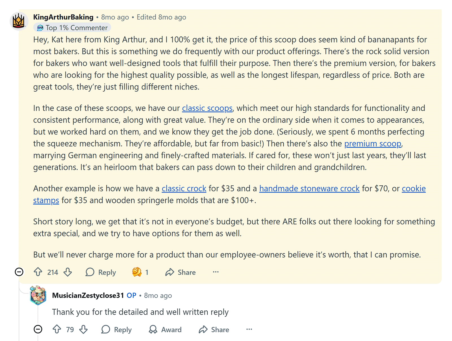
Task: Upvote MusicianZestyclose31's reply
Action: [57, 329]
